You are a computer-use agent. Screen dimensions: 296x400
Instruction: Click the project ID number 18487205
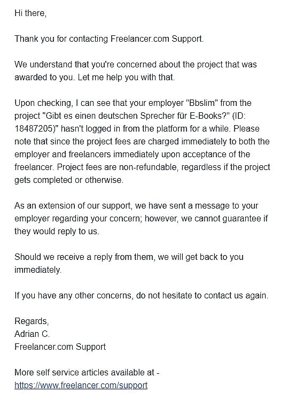click(x=35, y=128)
